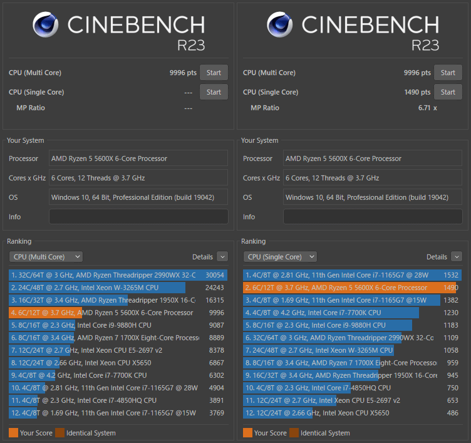Select Xeon W-3265M row scoring 1058
This screenshot has height=443, width=471.
click(353, 350)
